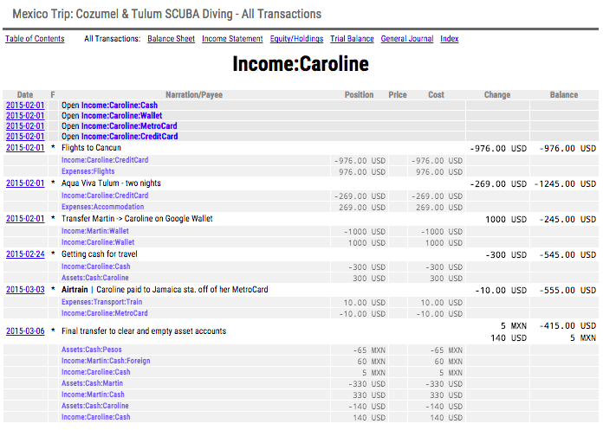Click Assets:Cash:Caroline posting under Getting cash
The image size is (603, 430).
pyautogui.click(x=95, y=278)
